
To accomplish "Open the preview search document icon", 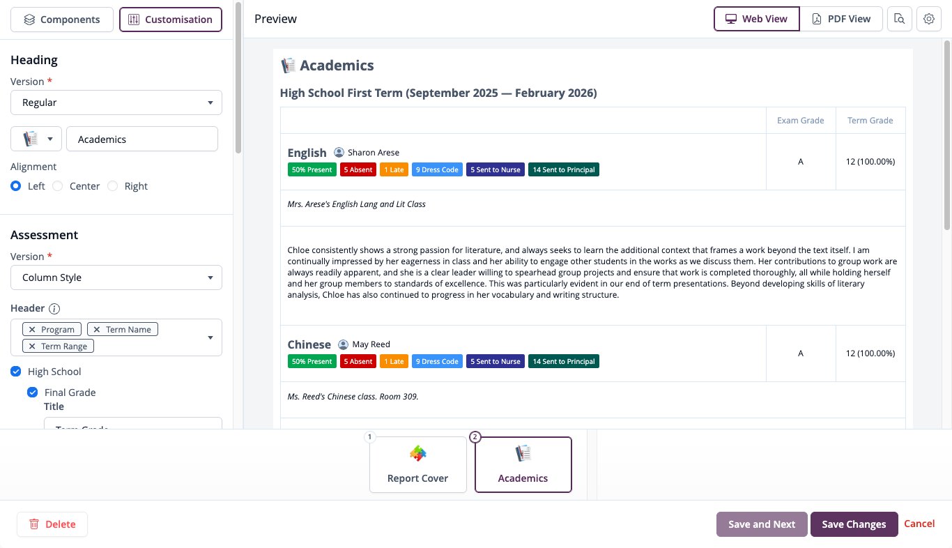I will click(x=899, y=19).
